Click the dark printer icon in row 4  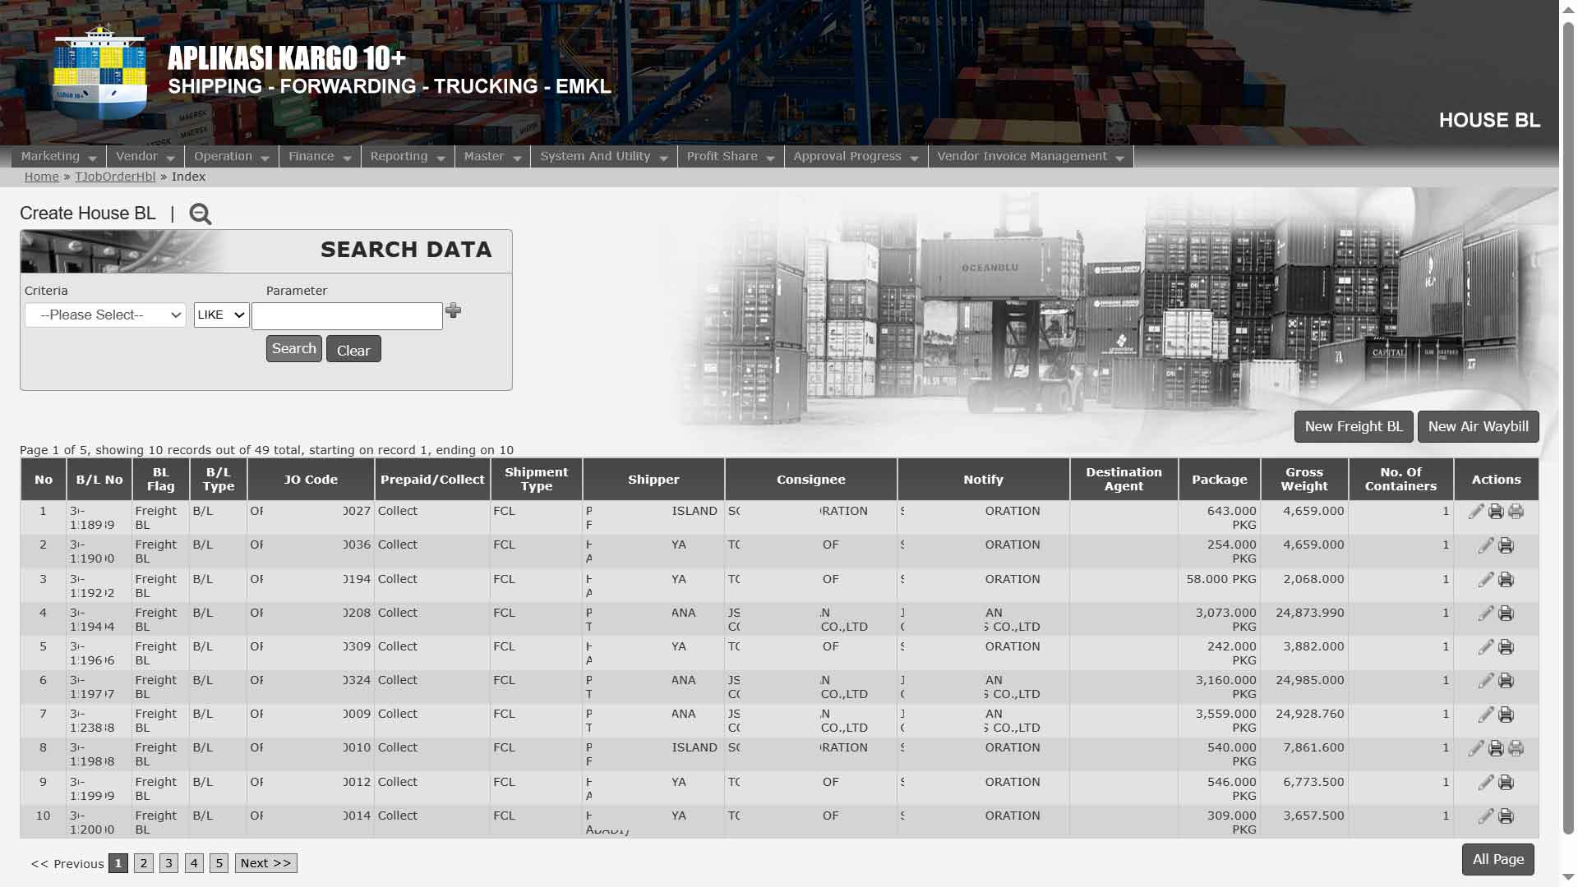pyautogui.click(x=1506, y=614)
